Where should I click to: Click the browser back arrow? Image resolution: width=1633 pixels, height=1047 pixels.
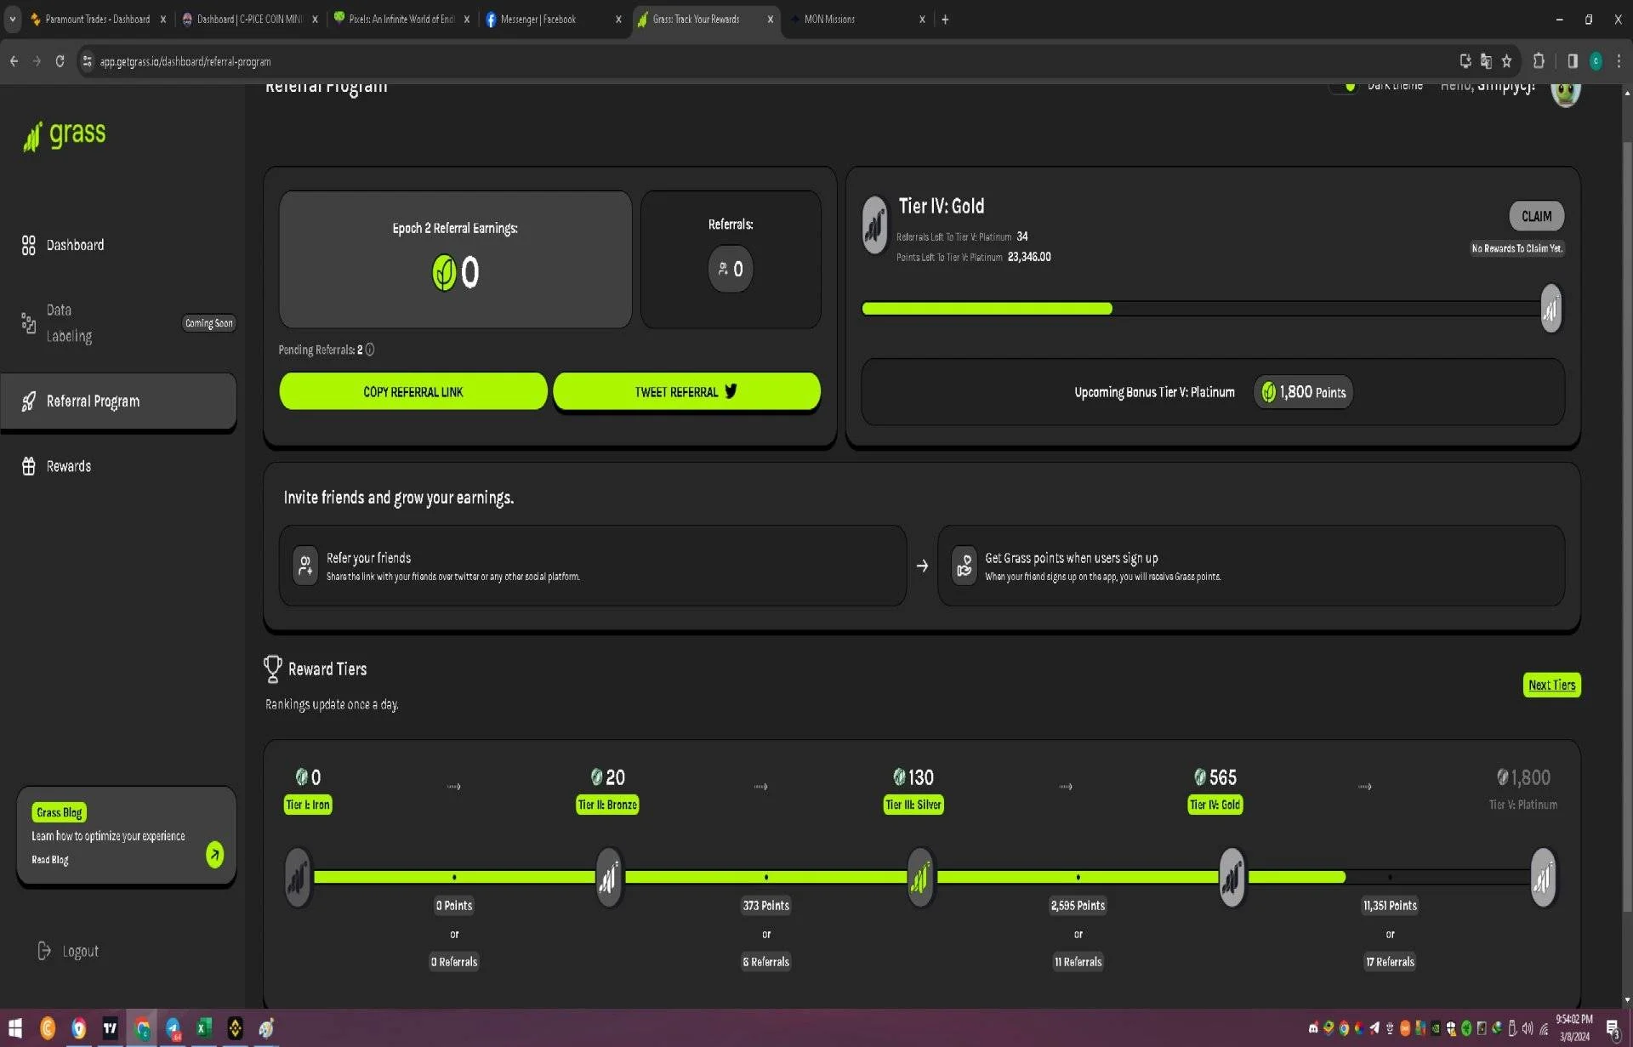click(x=14, y=61)
